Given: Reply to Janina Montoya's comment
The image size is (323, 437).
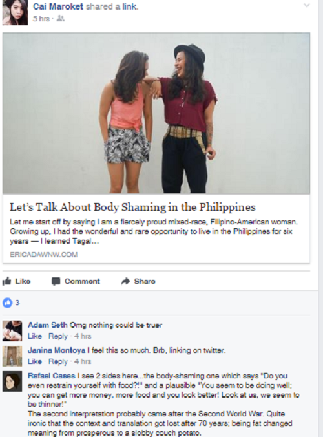Looking at the screenshot, I should coord(58,361).
